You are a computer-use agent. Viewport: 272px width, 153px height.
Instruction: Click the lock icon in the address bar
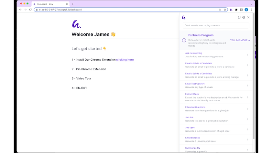coord(37,10)
